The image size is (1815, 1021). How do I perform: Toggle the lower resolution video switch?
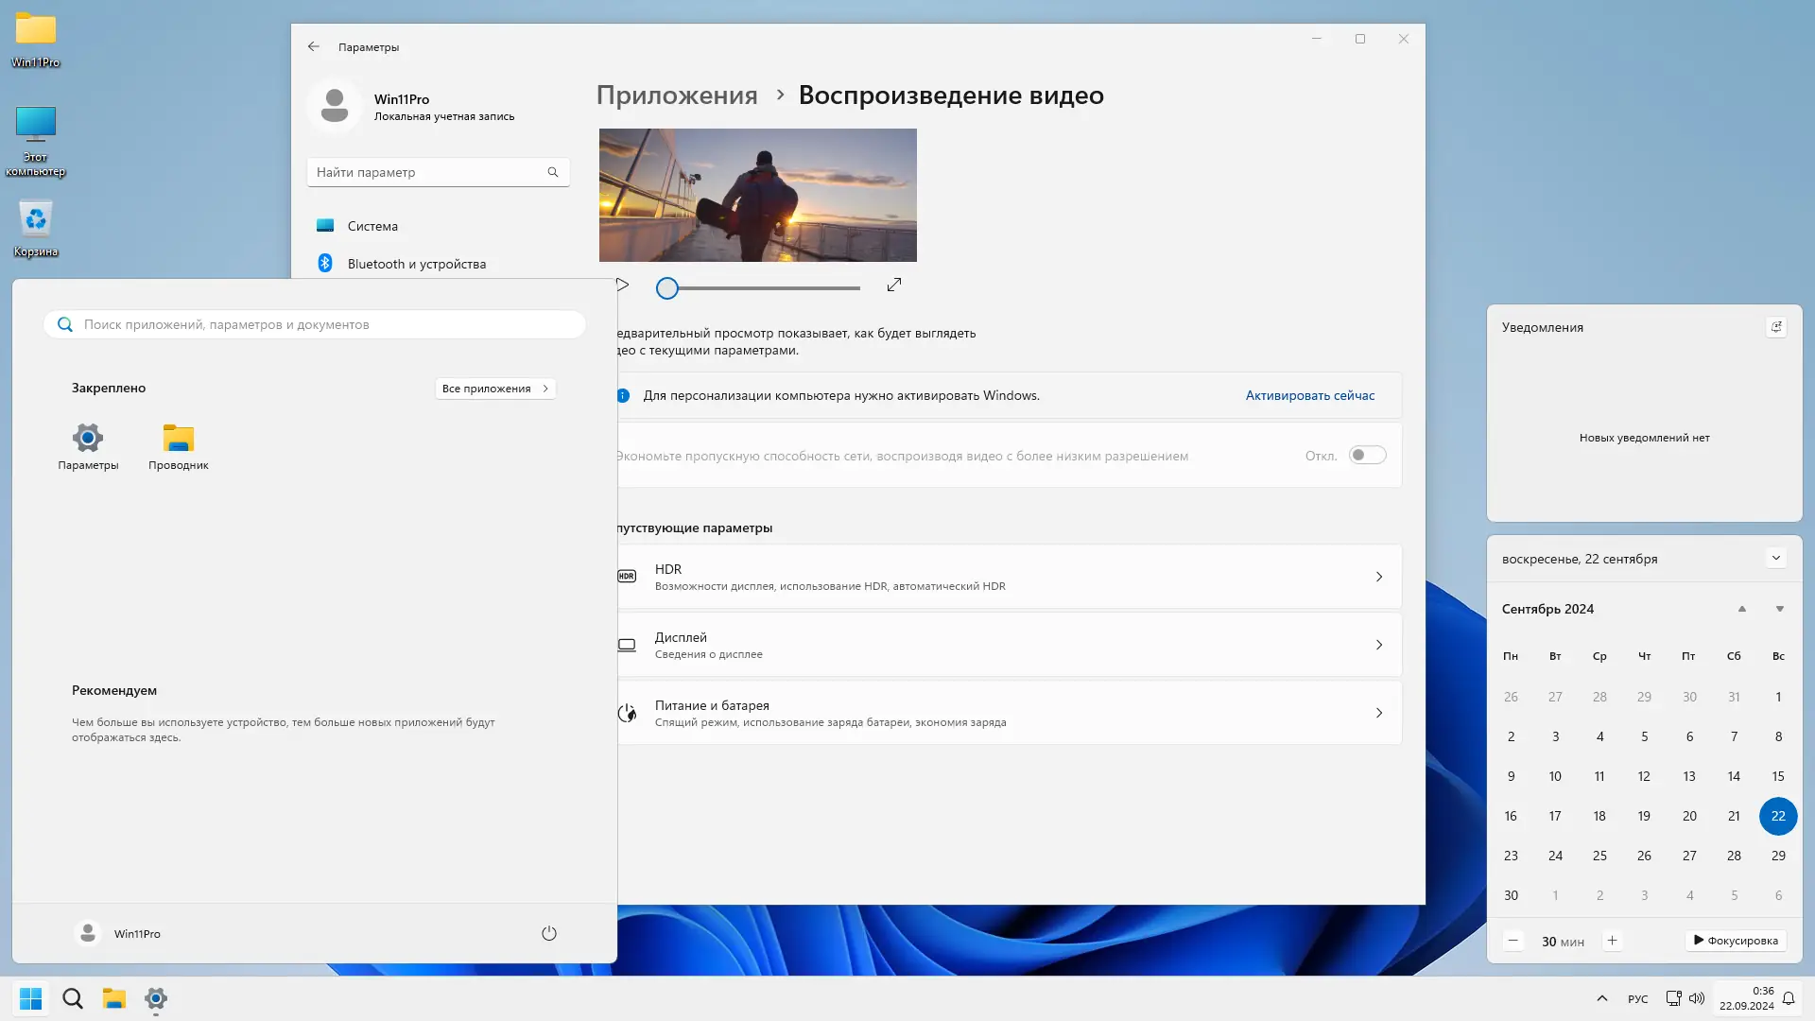click(1367, 456)
